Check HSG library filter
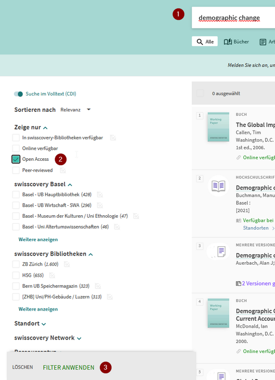 point(16,275)
